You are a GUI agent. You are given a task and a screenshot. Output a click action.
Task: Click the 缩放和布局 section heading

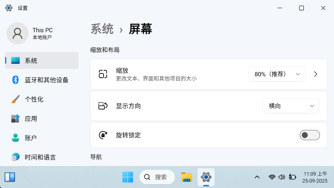(x=105, y=50)
